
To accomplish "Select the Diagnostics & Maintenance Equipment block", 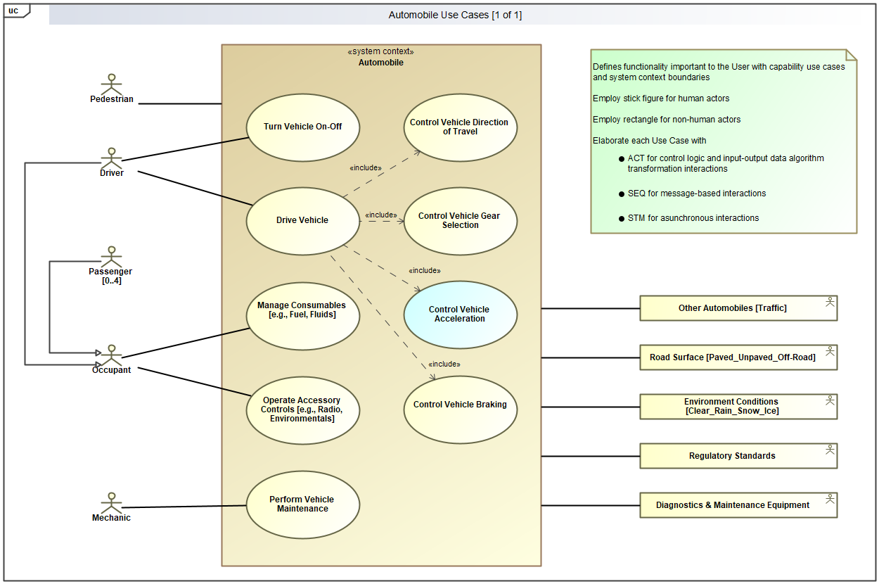I will tap(731, 505).
